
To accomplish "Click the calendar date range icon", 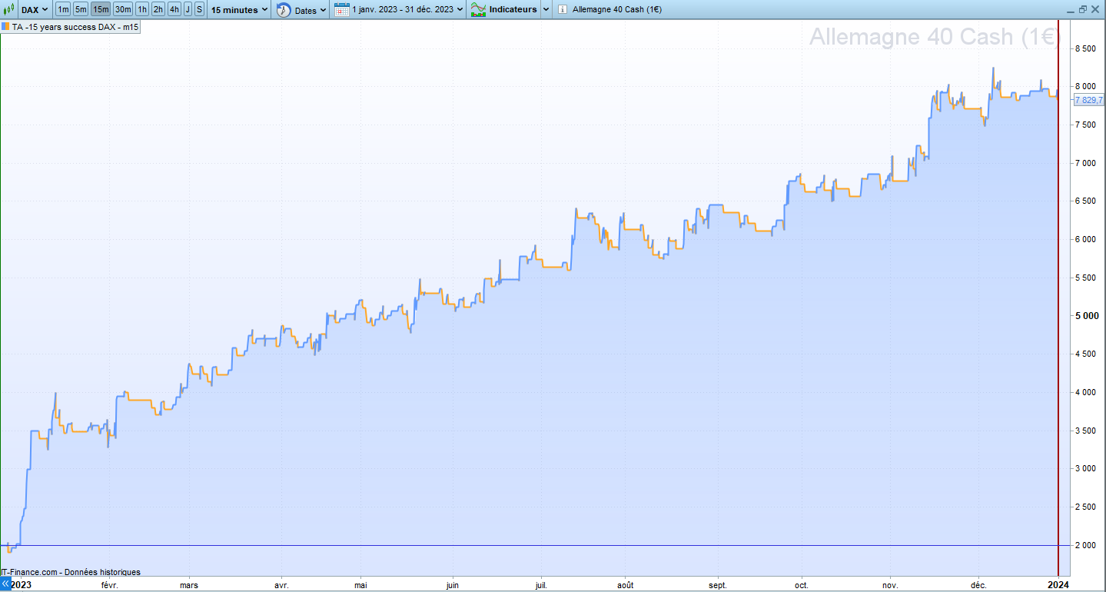I will click(342, 10).
